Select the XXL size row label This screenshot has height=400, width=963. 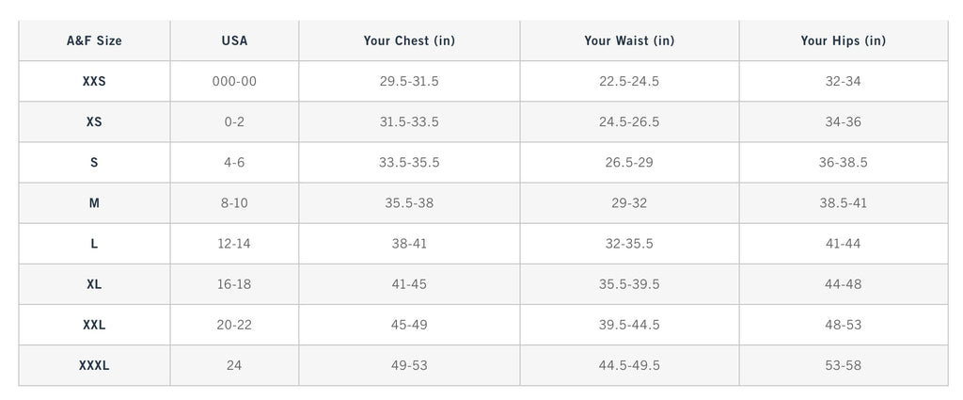pyautogui.click(x=94, y=325)
